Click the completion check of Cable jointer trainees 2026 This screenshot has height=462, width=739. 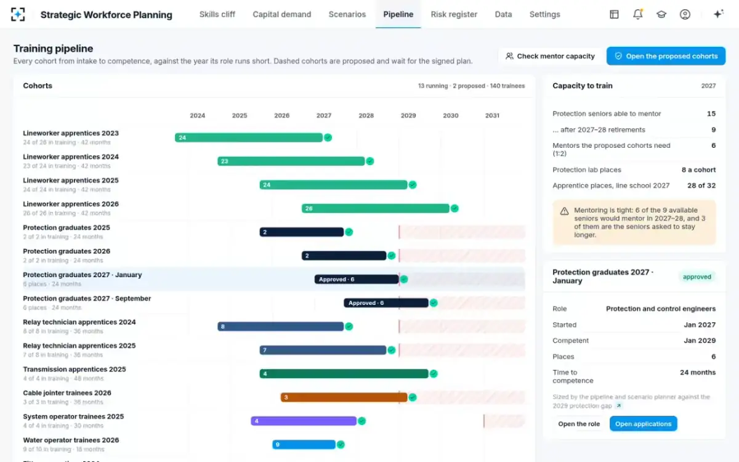tap(413, 397)
